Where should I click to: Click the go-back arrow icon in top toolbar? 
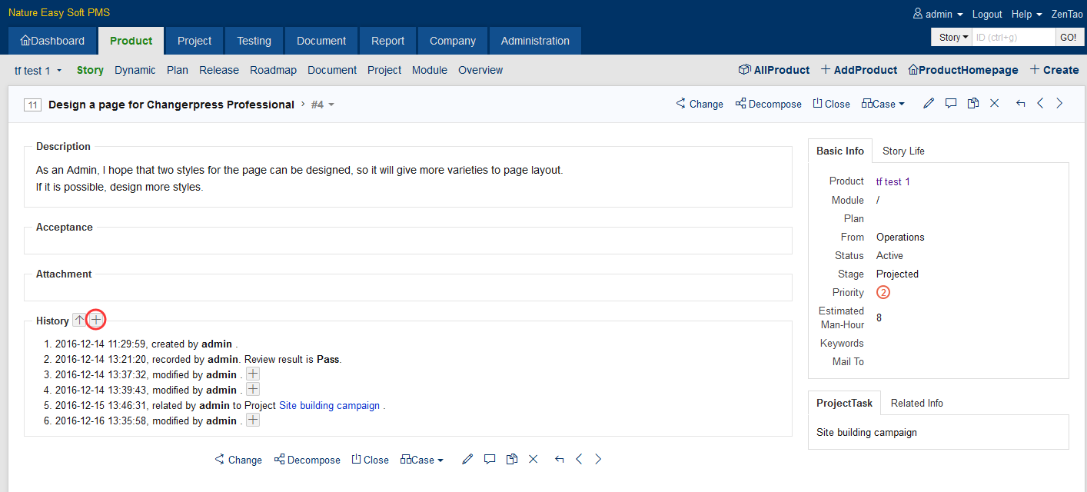[x=1020, y=104]
